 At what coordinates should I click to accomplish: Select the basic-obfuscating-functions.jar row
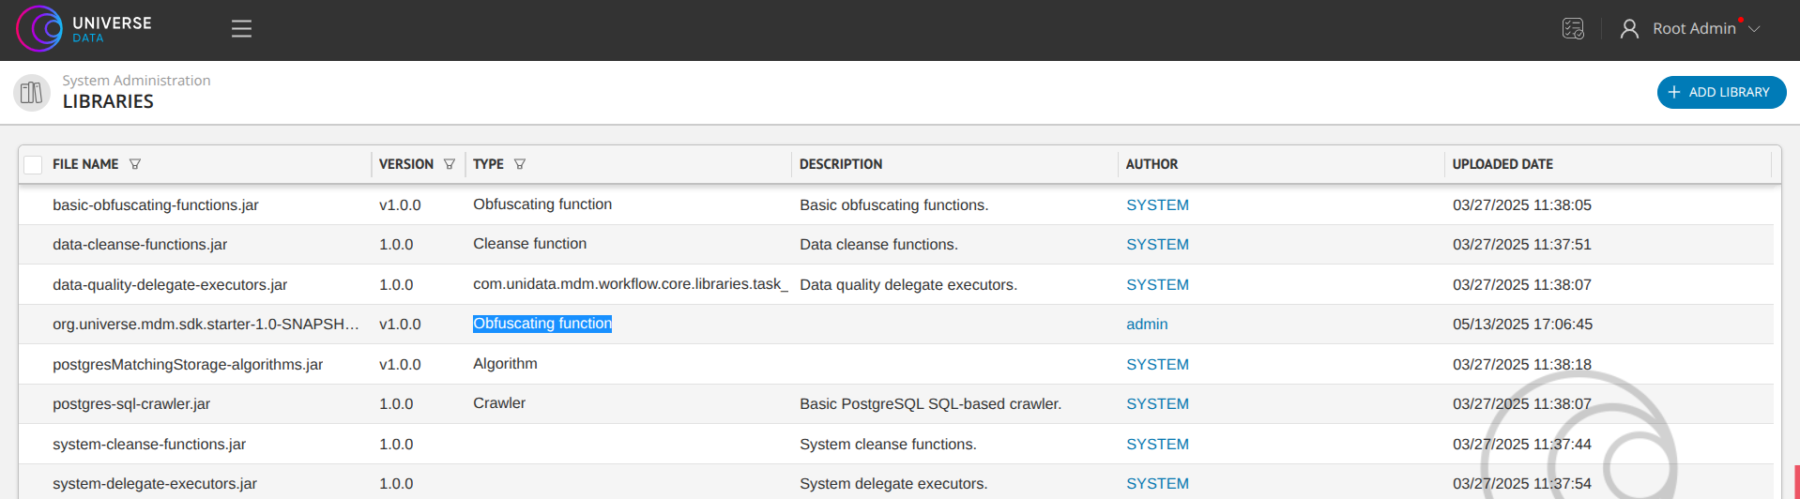[x=156, y=205]
